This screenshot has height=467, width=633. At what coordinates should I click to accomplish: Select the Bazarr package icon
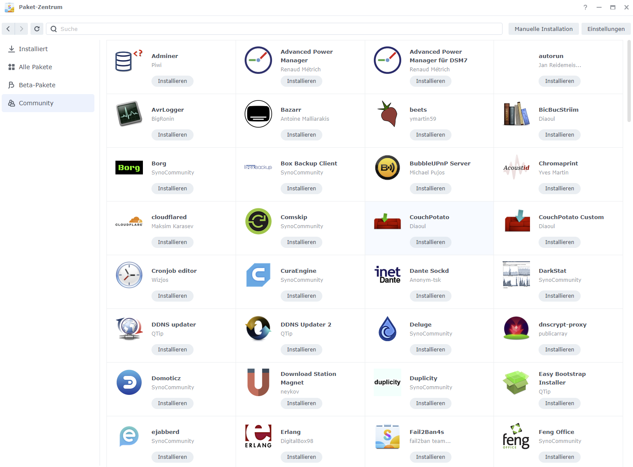pyautogui.click(x=258, y=114)
